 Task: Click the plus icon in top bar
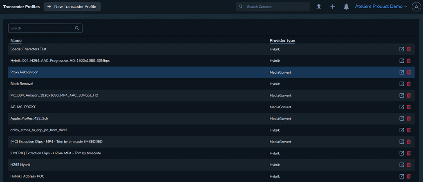point(333,7)
